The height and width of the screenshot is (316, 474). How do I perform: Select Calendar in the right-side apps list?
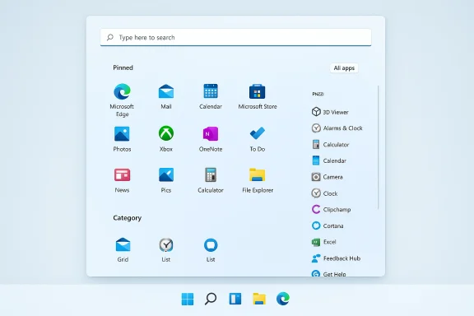329,160
